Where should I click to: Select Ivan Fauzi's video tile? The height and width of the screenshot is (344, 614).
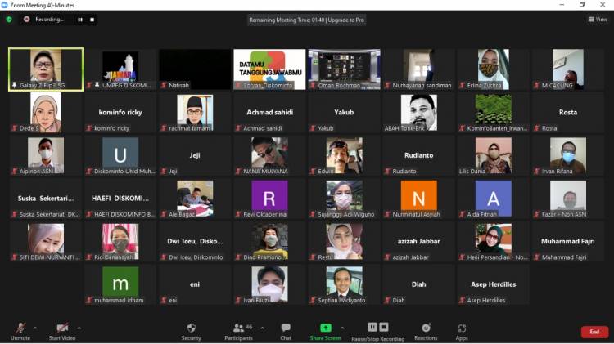269,284
